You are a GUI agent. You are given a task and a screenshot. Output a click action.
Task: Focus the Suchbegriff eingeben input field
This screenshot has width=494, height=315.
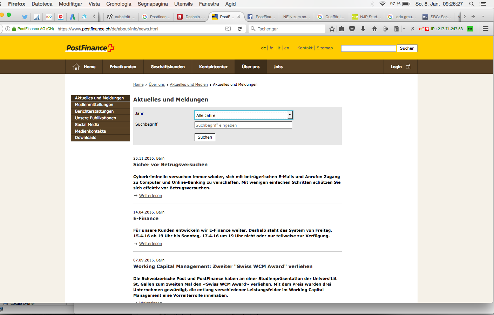(243, 125)
